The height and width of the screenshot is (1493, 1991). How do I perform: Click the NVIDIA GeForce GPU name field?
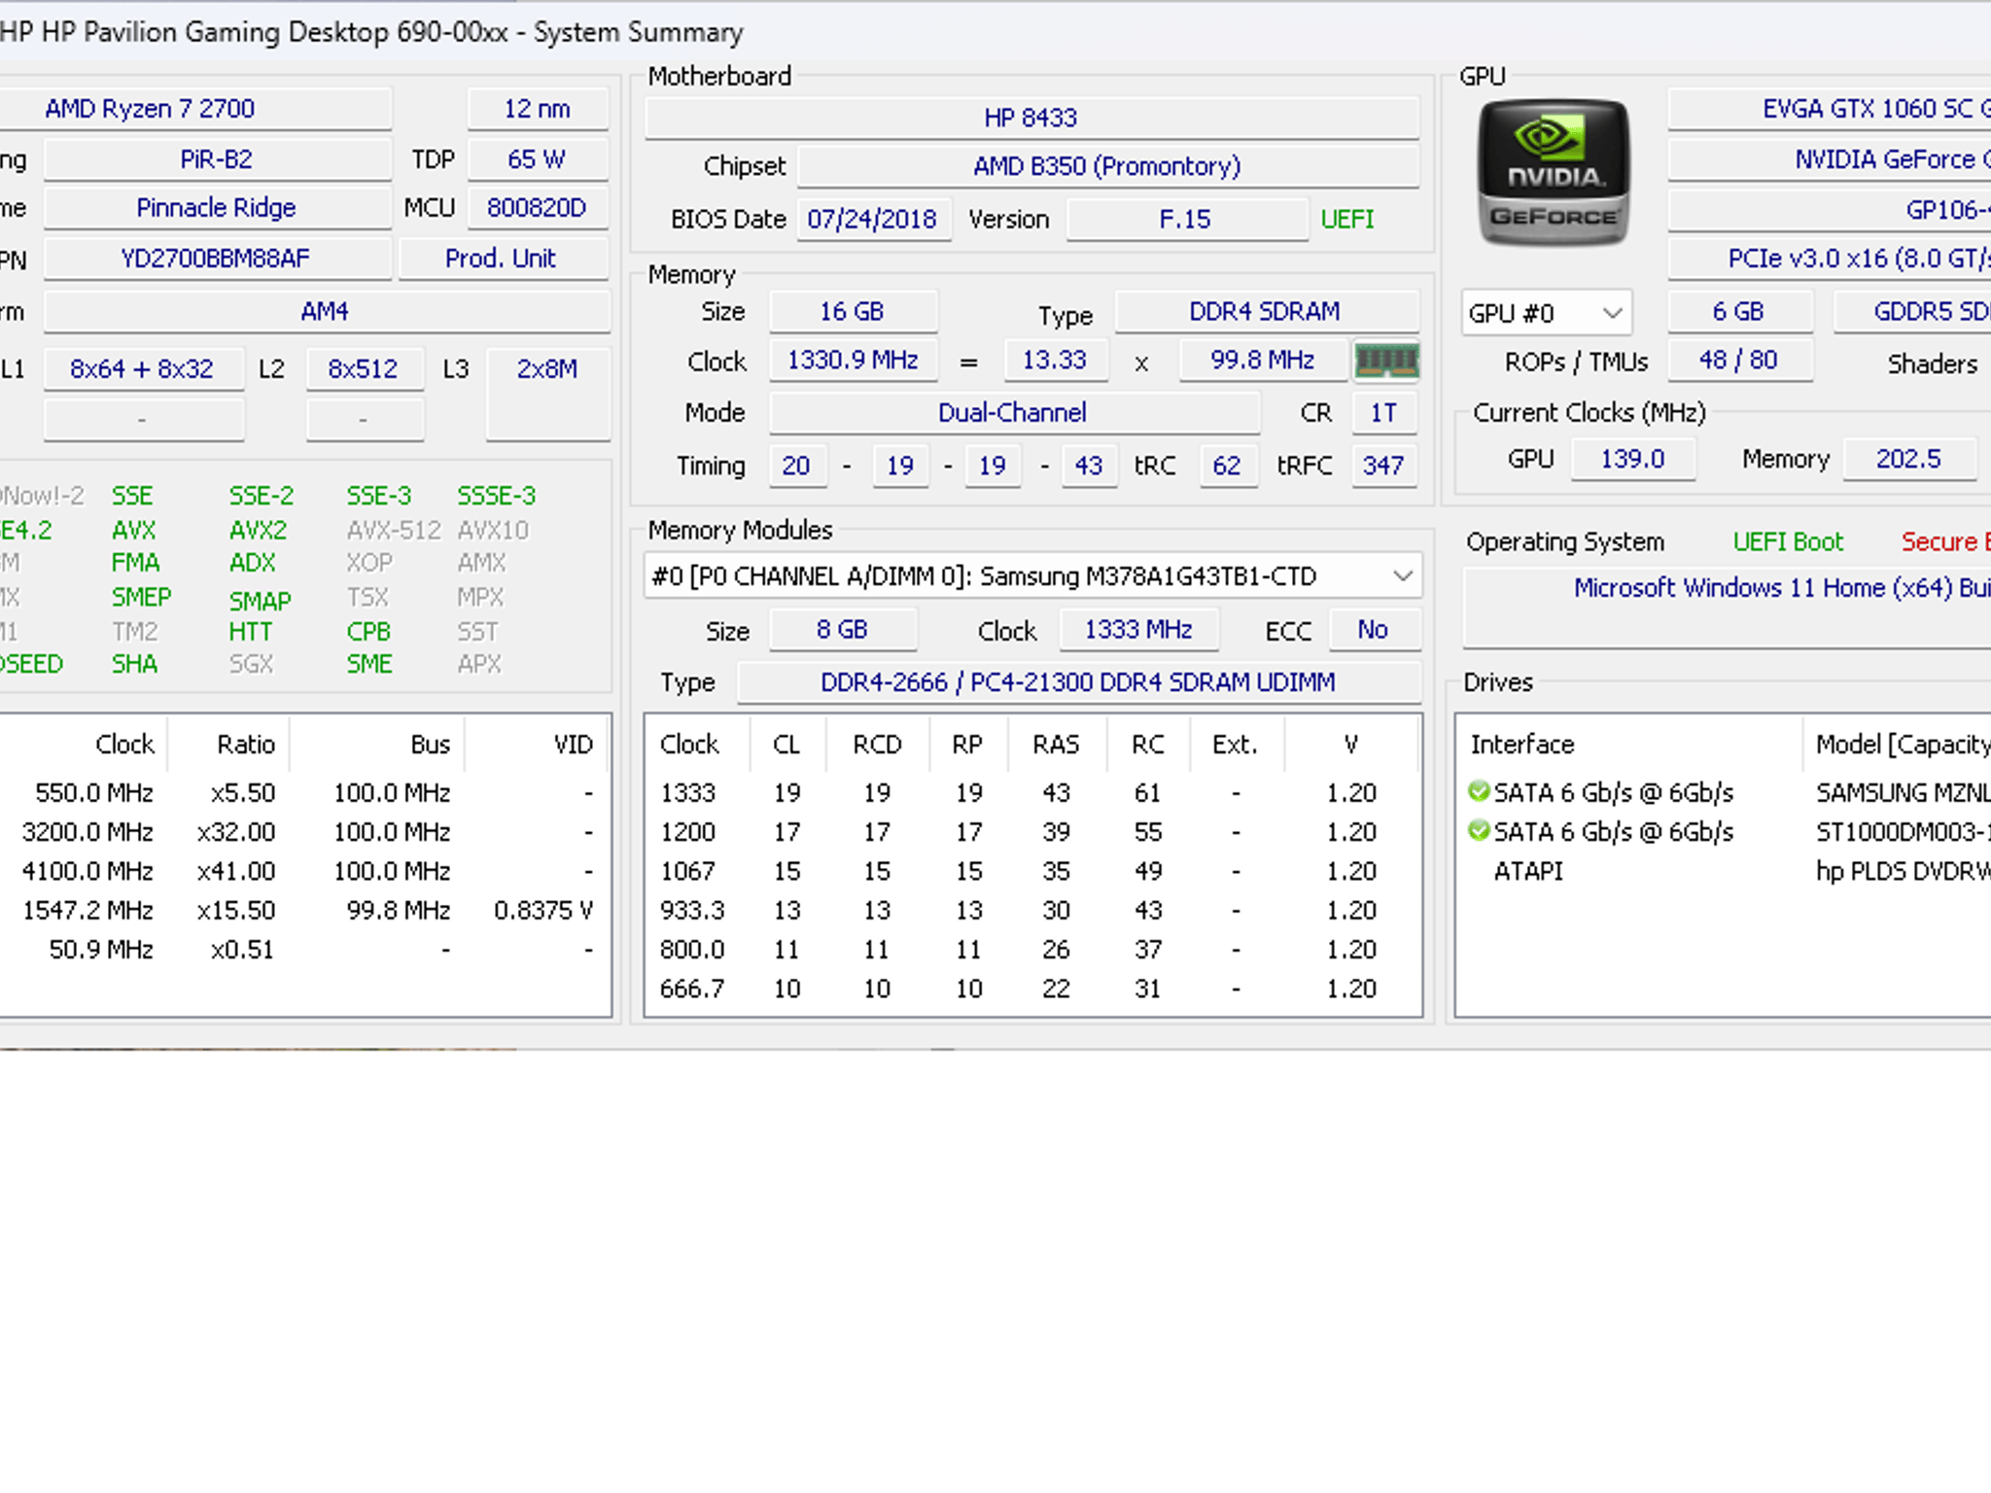(1830, 159)
